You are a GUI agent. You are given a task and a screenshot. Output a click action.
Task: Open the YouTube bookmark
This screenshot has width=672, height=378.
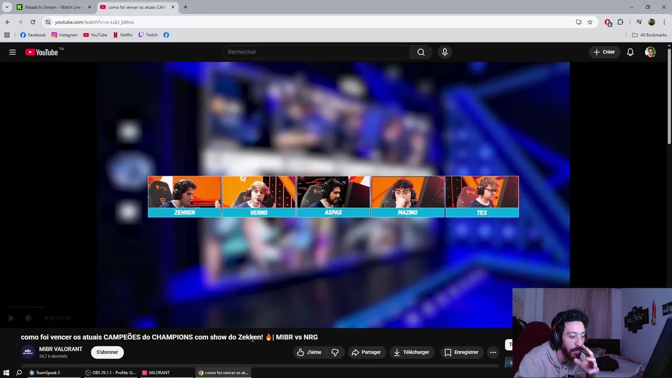tap(95, 35)
